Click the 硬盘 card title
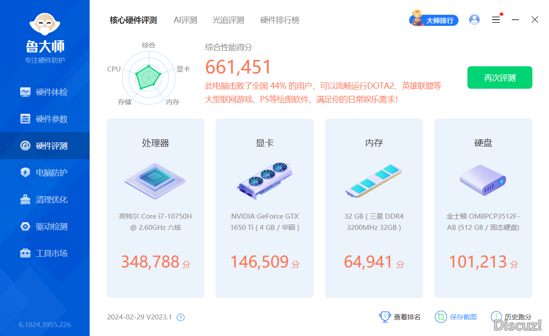Image resolution: width=549 pixels, height=336 pixels. (x=483, y=143)
